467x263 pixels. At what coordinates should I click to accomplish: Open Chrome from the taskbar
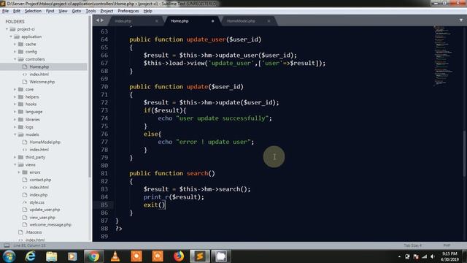click(x=94, y=256)
